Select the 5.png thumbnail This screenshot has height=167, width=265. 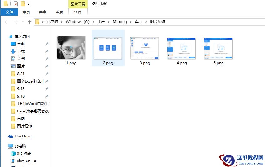[218, 48]
